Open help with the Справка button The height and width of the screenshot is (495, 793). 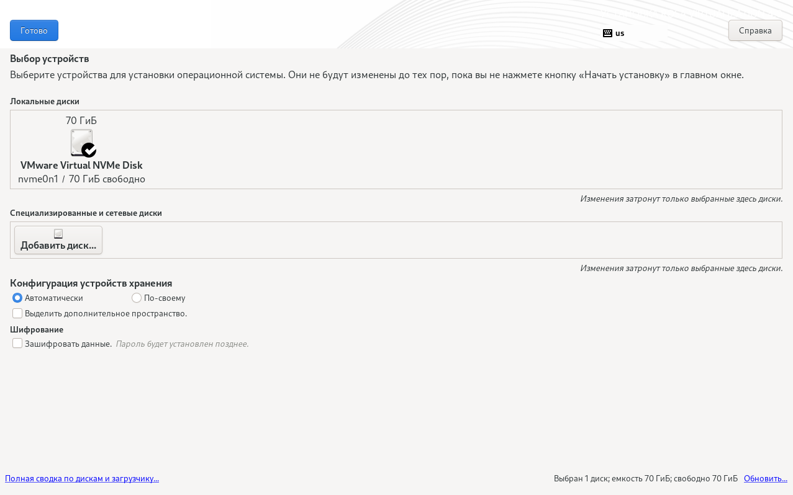754,30
